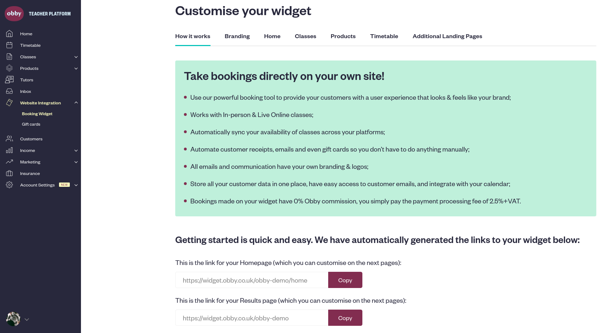
Task: Click the Obby logo badge
Action: (x=14, y=13)
